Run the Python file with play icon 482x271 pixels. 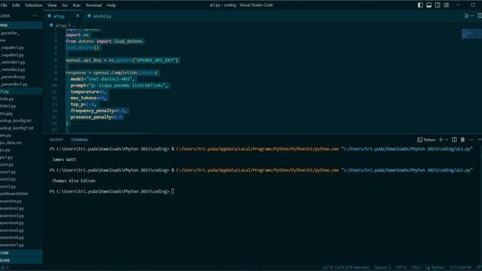coord(467,16)
